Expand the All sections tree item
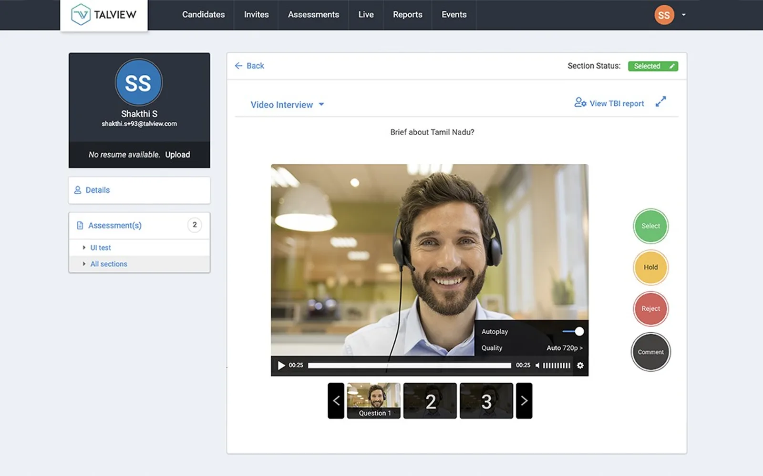This screenshot has width=763, height=476. (x=84, y=264)
